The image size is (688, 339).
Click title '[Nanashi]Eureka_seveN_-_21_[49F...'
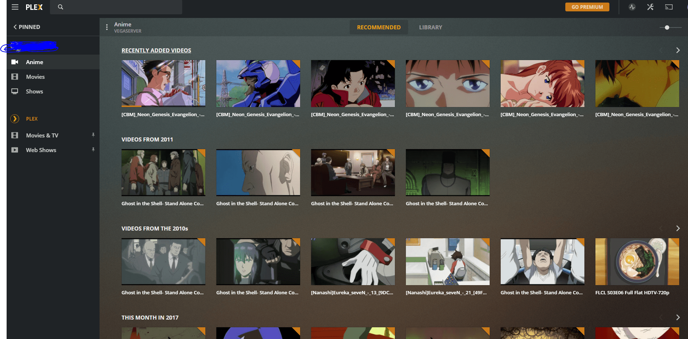pyautogui.click(x=446, y=292)
